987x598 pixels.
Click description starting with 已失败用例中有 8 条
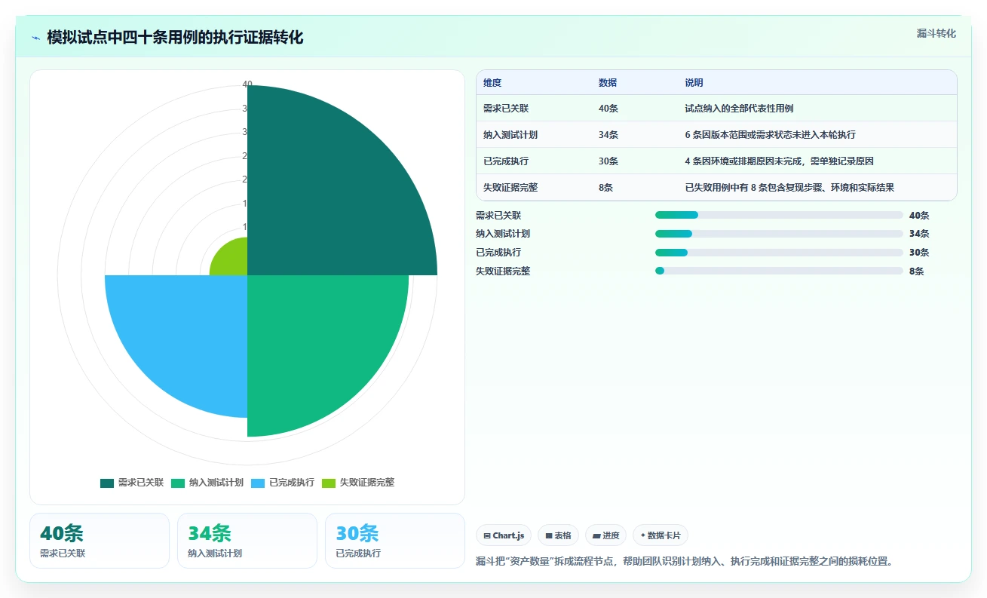point(789,188)
